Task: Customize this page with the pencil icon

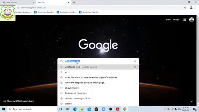Action: [192, 101]
